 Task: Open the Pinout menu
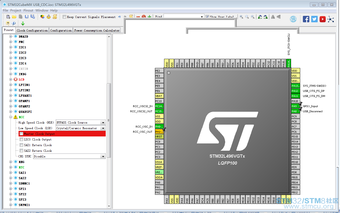28,10
